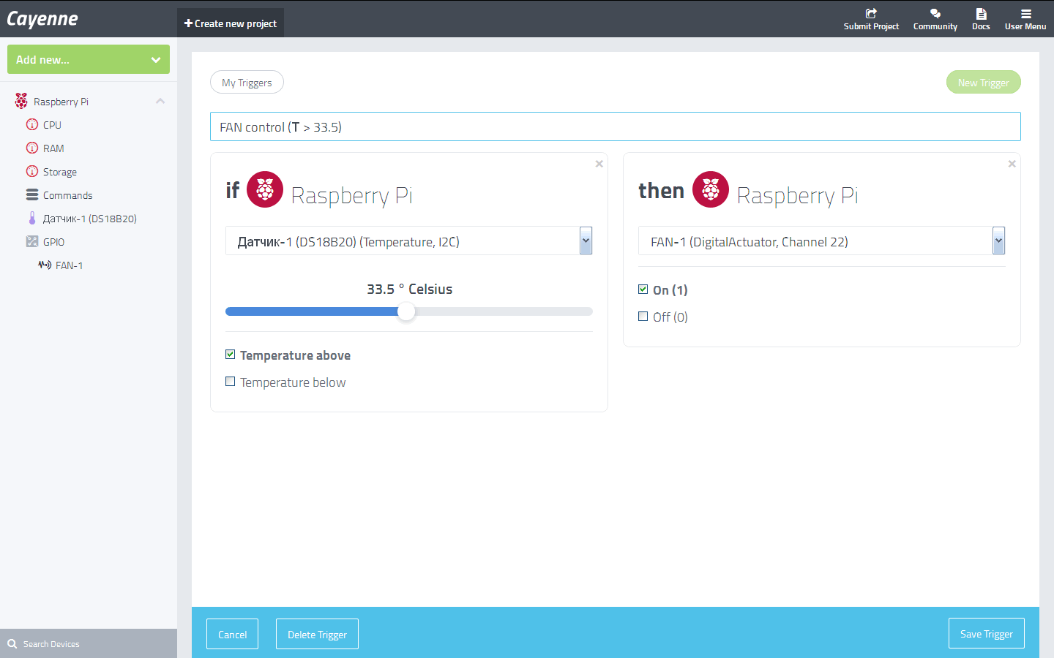Viewport: 1054px width, 658px height.
Task: Check the Off (0) checkbox
Action: pyautogui.click(x=643, y=317)
